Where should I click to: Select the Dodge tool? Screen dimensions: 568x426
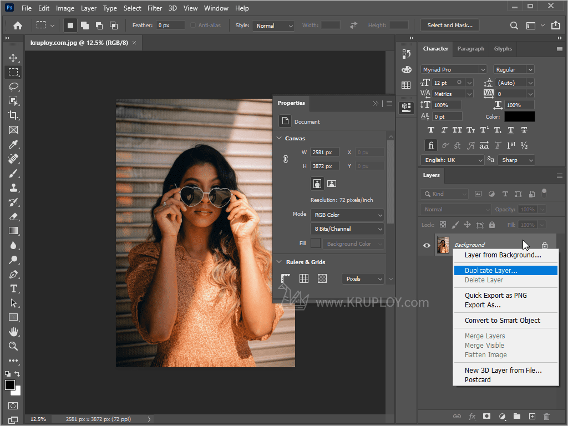(13, 260)
